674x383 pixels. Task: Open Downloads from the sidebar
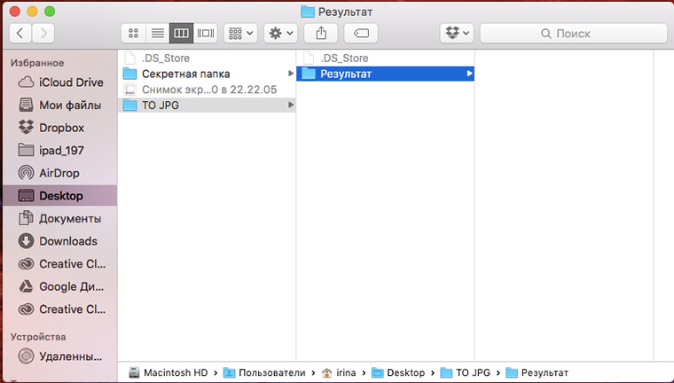click(67, 241)
